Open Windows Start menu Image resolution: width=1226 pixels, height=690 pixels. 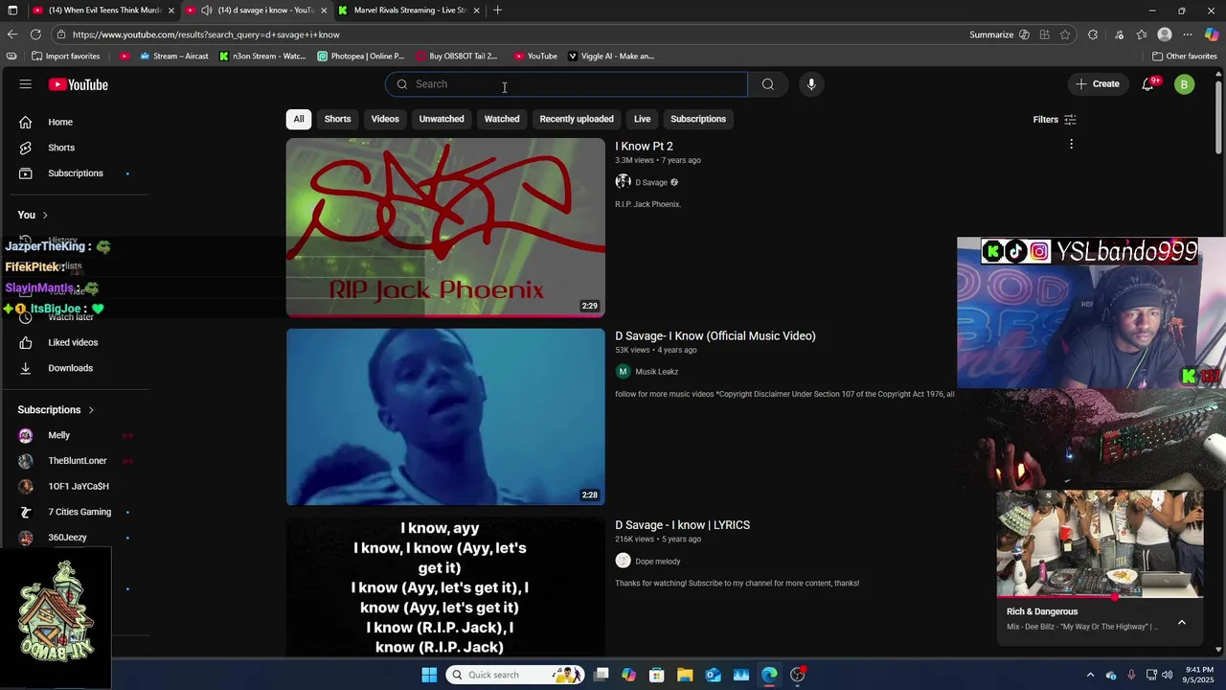[x=429, y=675]
